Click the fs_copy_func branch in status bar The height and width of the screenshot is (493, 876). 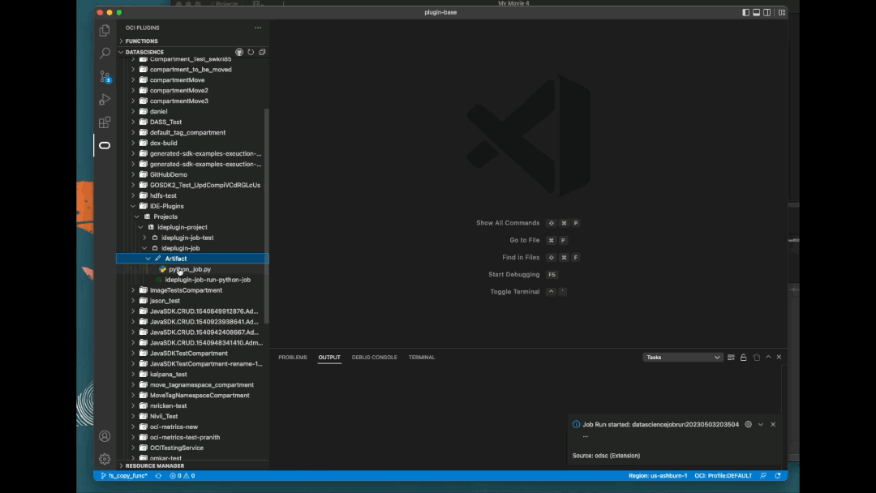127,476
